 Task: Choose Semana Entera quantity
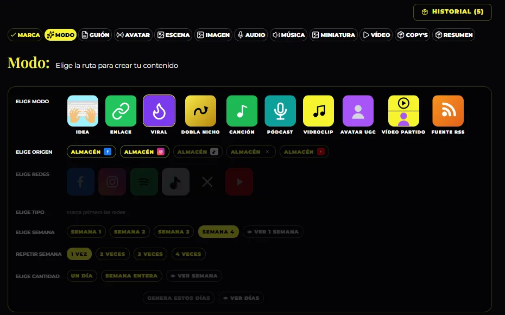pos(131,276)
